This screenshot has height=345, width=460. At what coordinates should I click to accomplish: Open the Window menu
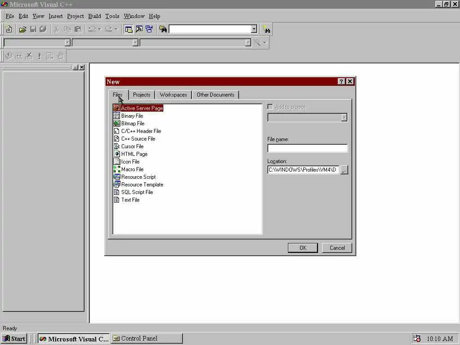click(x=134, y=16)
